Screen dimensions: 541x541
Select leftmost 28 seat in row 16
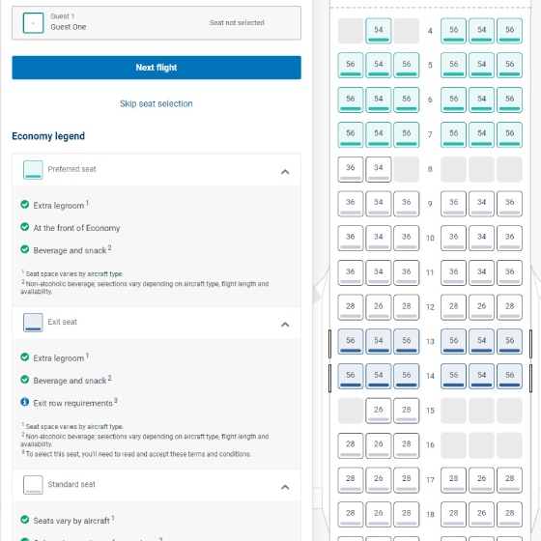point(351,445)
